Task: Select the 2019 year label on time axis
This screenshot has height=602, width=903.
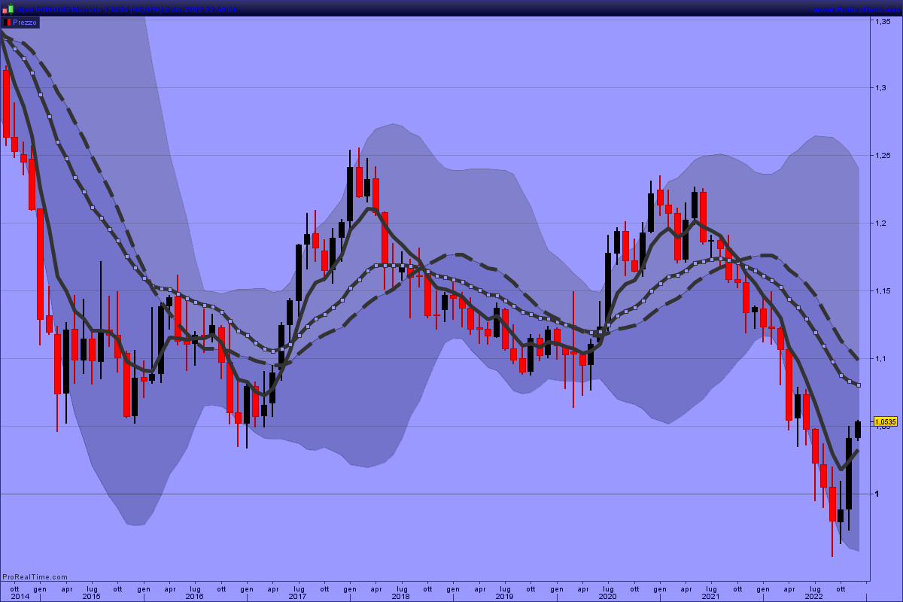Action: click(x=504, y=596)
